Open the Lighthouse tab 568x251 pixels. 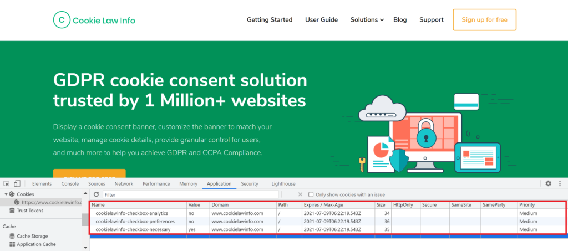click(x=283, y=184)
